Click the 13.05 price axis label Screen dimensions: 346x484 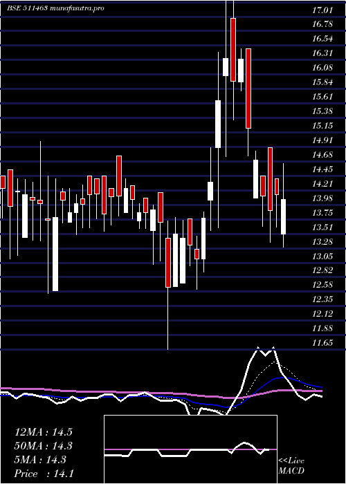[322, 257]
